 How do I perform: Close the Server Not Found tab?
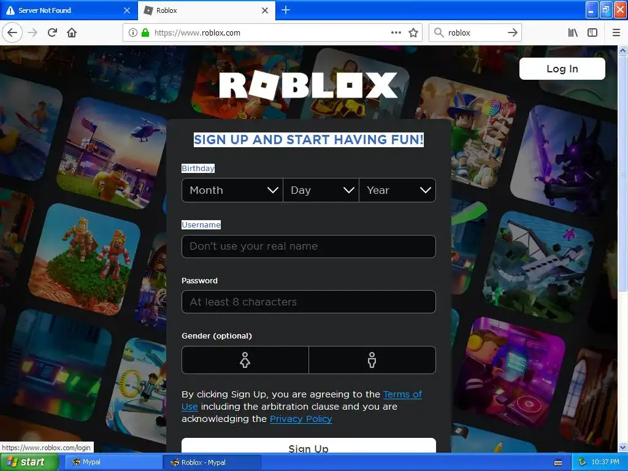point(127,10)
